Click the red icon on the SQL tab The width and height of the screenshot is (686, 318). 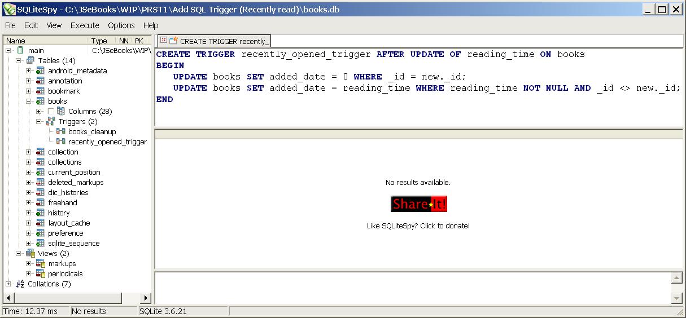tap(164, 41)
